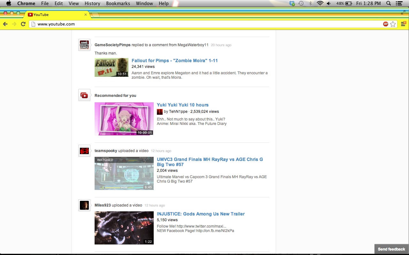This screenshot has height=255, width=409.
Task: Click 'INJUSTICE: Gods Among Us New Trailer' title
Action: click(201, 214)
